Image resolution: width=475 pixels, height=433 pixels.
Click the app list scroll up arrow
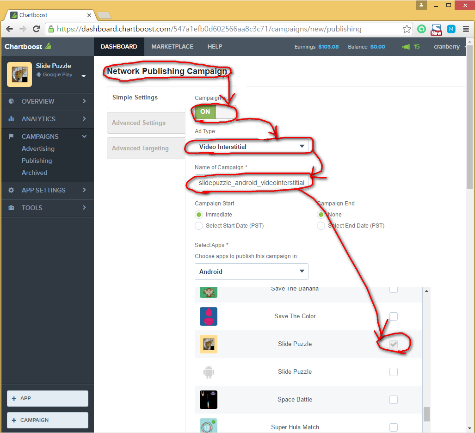click(x=426, y=291)
